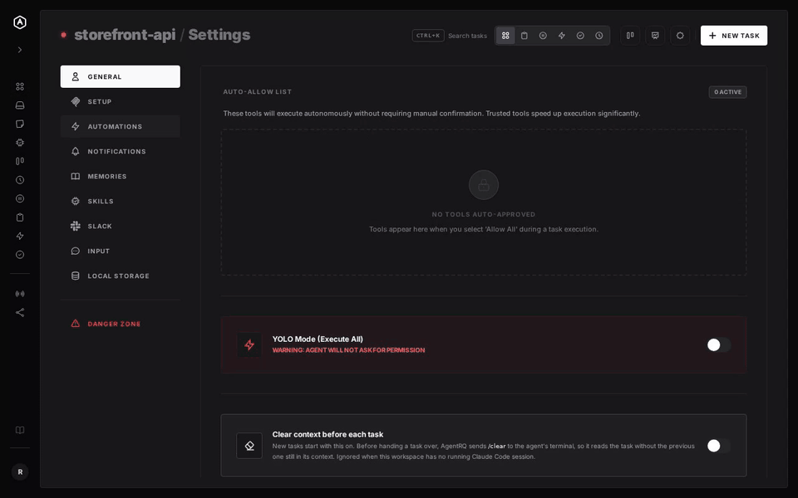The image size is (798, 498).
Task: Click 'NO TOOLS AUTO-APPROVED' text
Action: tap(484, 214)
